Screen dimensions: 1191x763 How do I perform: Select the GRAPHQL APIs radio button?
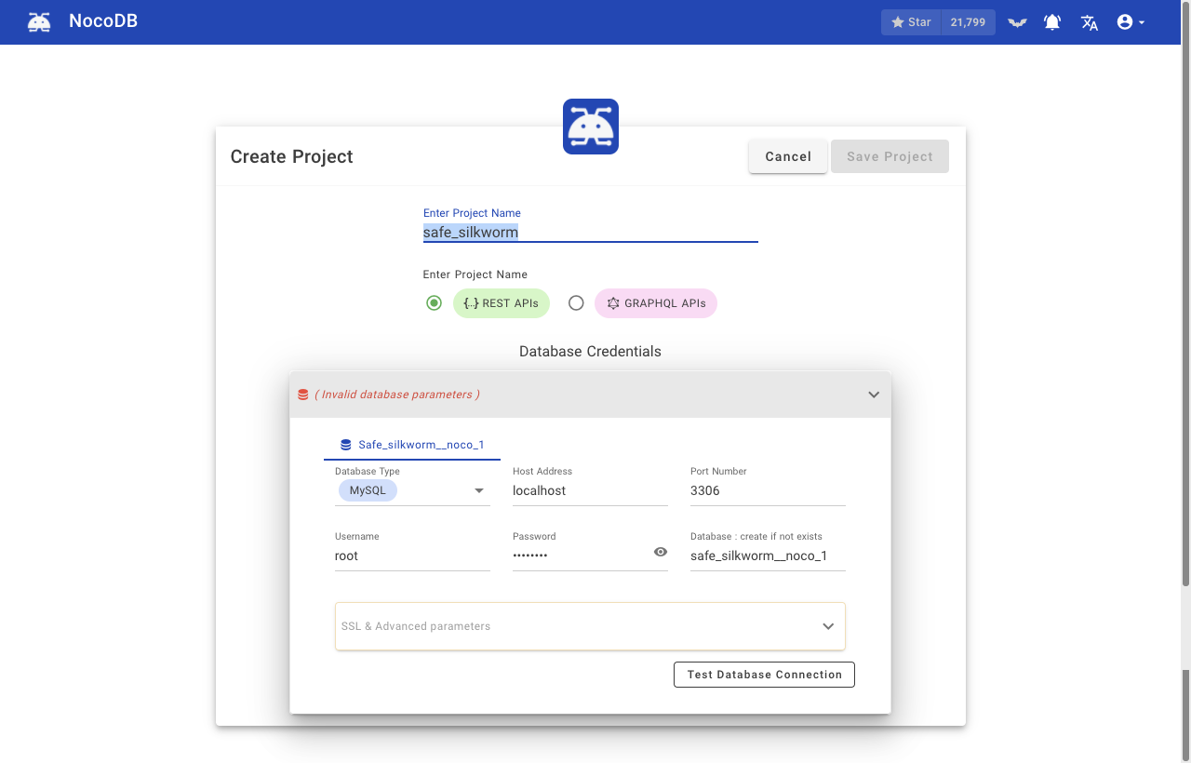coord(576,302)
